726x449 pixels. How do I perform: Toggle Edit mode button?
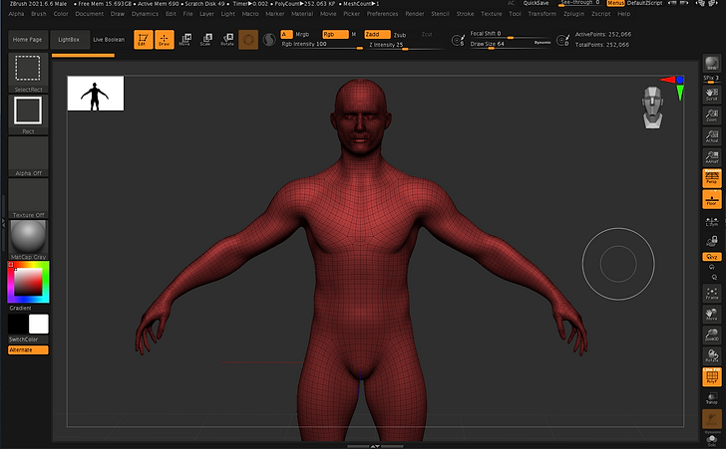[143, 39]
